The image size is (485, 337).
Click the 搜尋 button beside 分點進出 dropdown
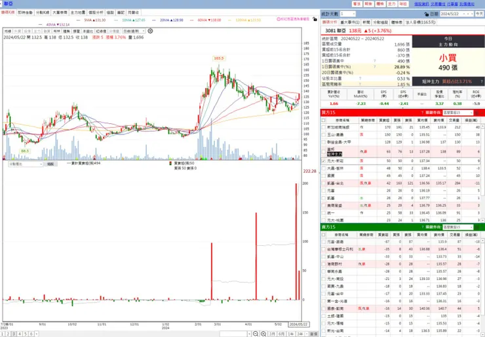[50, 164]
